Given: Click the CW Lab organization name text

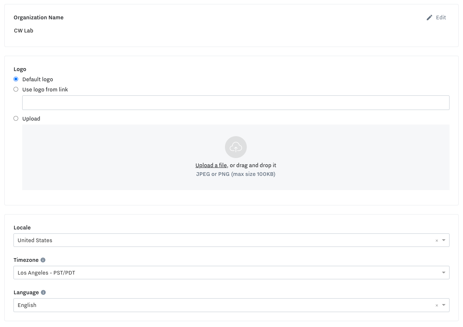Looking at the screenshot, I should point(24,31).
